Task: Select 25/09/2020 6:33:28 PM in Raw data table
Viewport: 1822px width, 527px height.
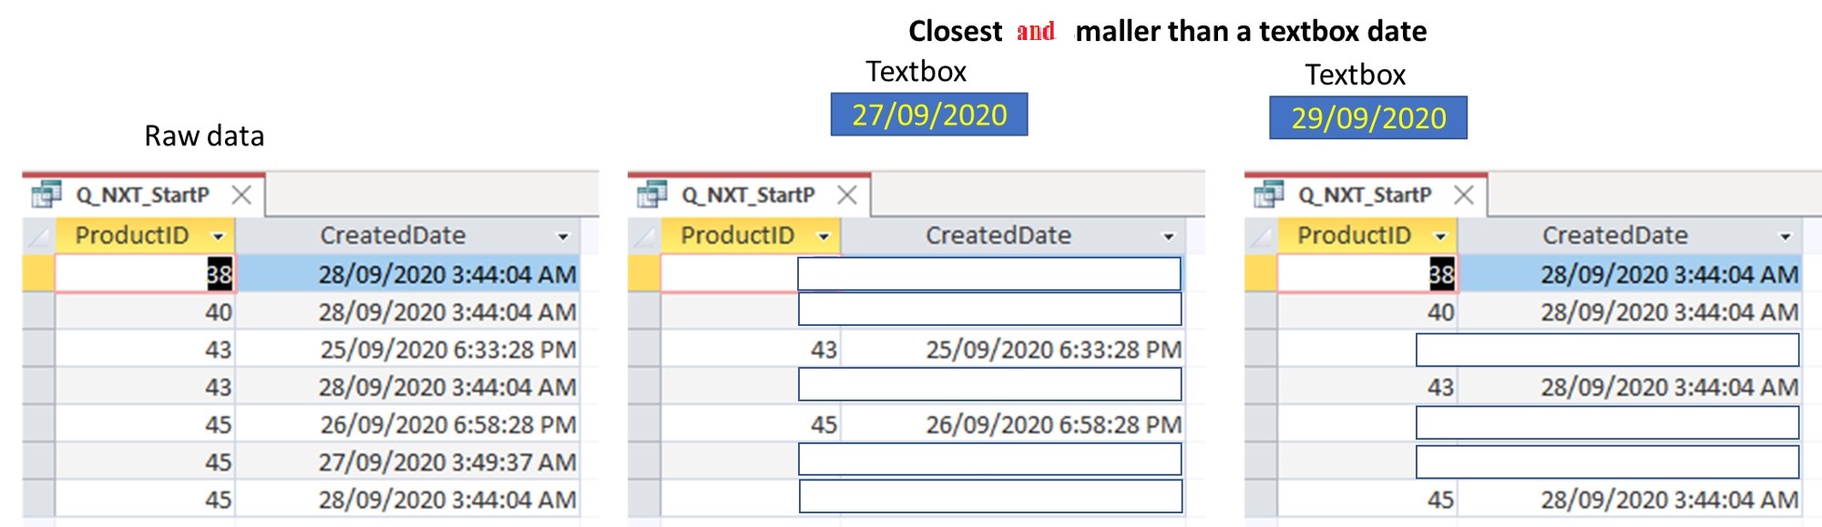Action: point(407,350)
